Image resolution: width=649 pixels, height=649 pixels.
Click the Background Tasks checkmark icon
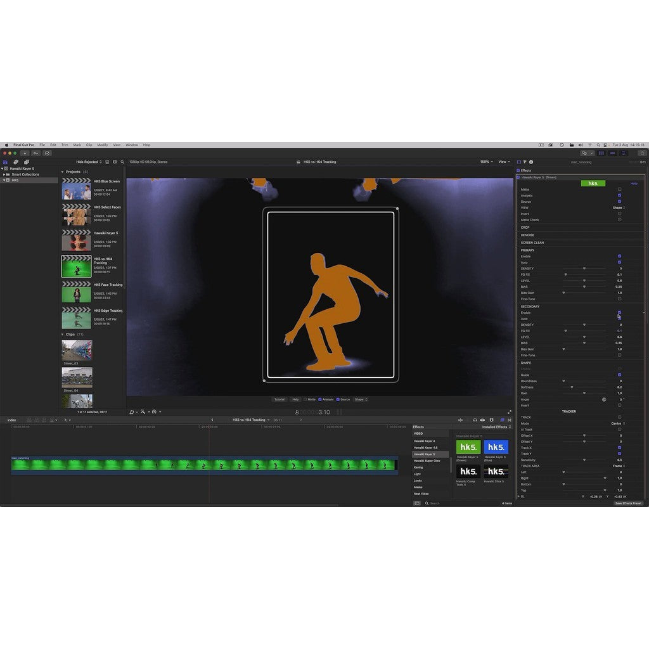tap(47, 153)
